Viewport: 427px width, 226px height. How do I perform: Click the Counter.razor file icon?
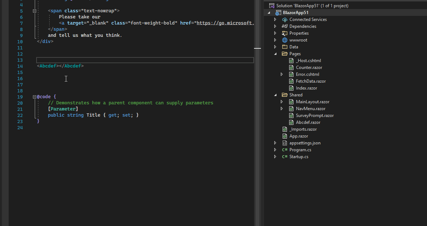291,68
